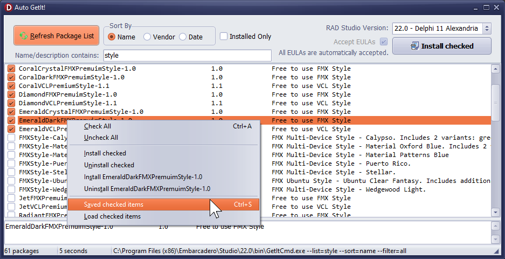Click Saved checked items menu entry
505x259 pixels.
pos(164,205)
